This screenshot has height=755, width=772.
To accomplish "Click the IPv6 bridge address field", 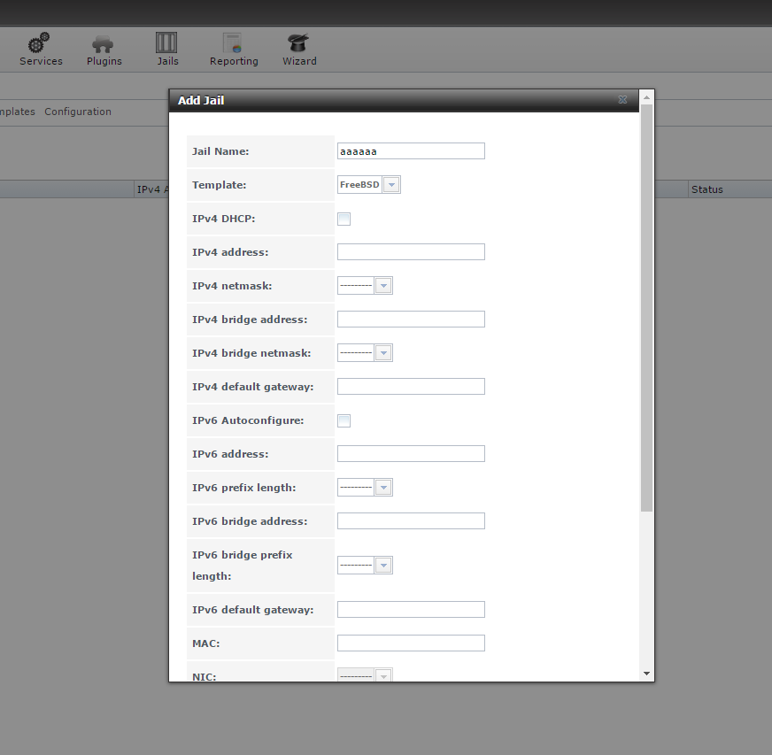I will tap(411, 521).
